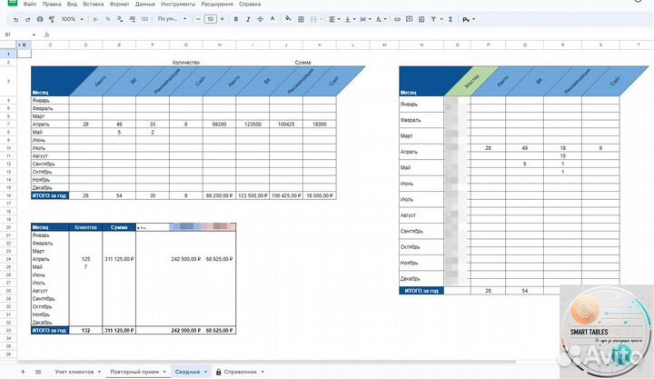The height and width of the screenshot is (379, 654).
Task: Click the ИТОГО за год total 132
Action: (86, 331)
